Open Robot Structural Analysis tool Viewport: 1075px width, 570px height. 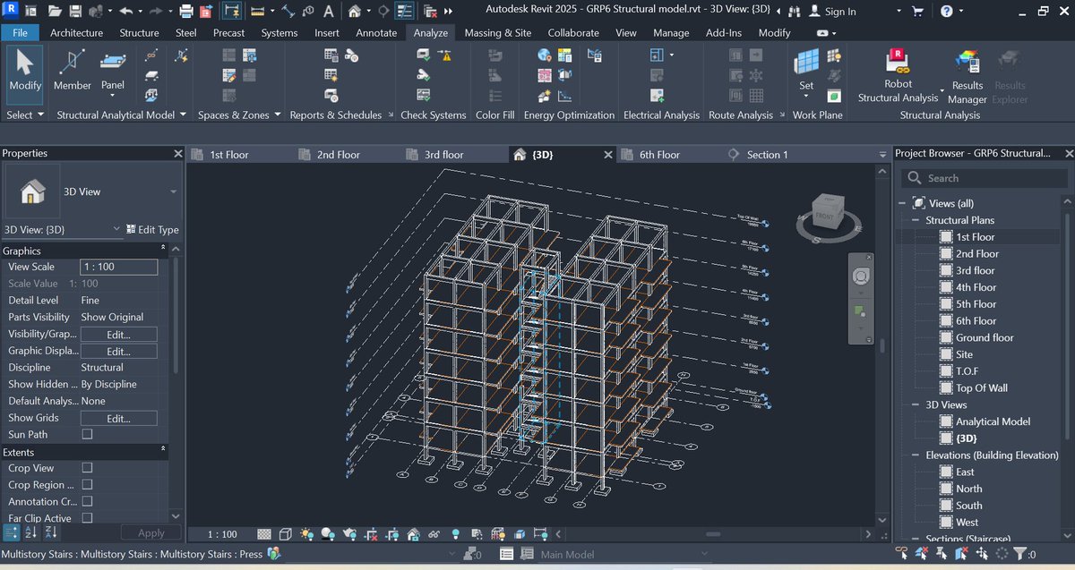(899, 76)
